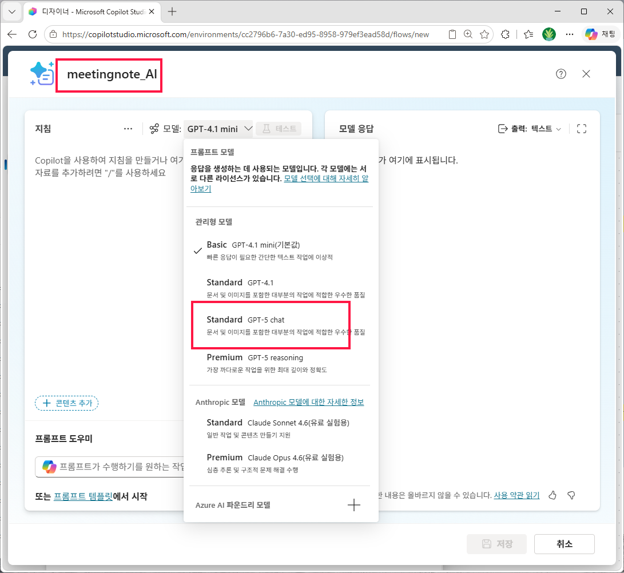Add page to favorites star icon

[484, 34]
